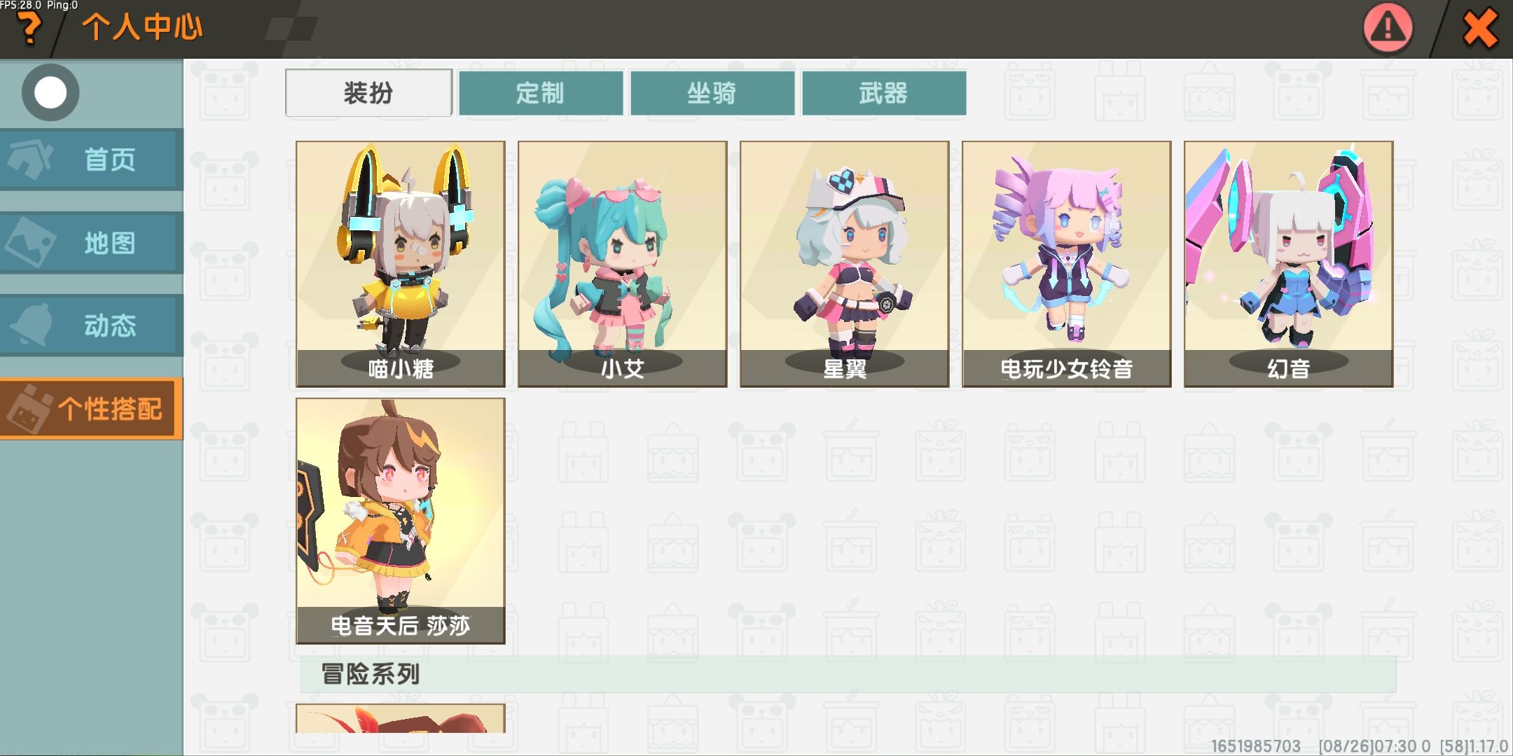Close the 个人中心 panel with the X
Image resolution: width=1513 pixels, height=756 pixels.
tap(1479, 29)
